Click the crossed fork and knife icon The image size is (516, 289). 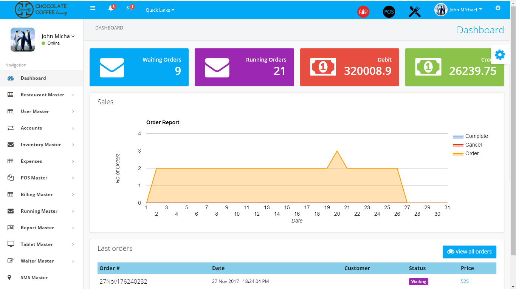click(x=415, y=12)
